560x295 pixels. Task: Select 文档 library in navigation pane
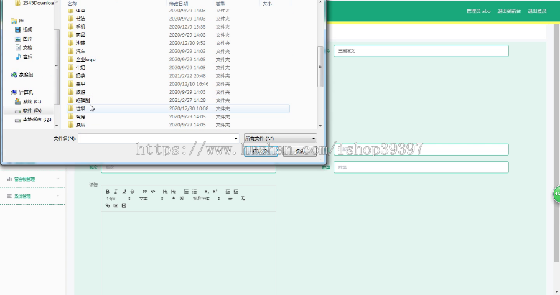24,47
